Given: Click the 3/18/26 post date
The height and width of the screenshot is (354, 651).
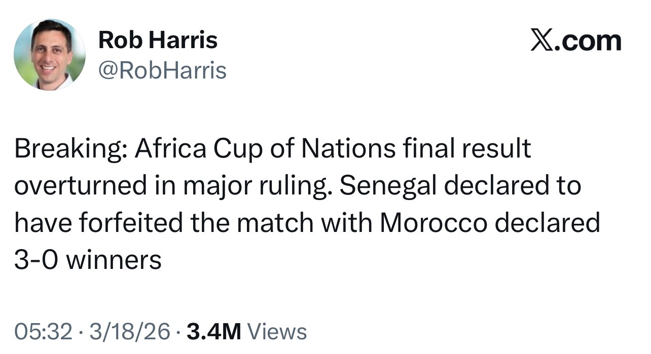Looking at the screenshot, I should pos(129,332).
